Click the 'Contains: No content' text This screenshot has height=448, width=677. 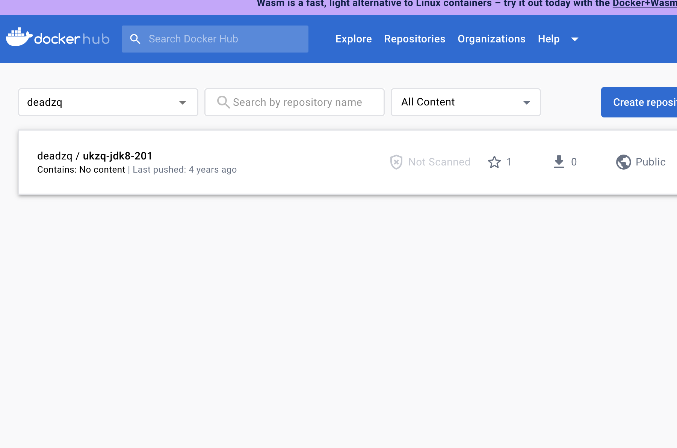coord(81,170)
